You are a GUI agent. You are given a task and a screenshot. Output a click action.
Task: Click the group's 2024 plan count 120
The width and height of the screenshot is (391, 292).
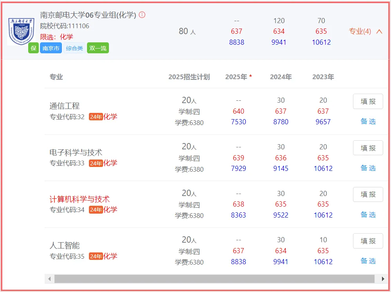click(279, 20)
